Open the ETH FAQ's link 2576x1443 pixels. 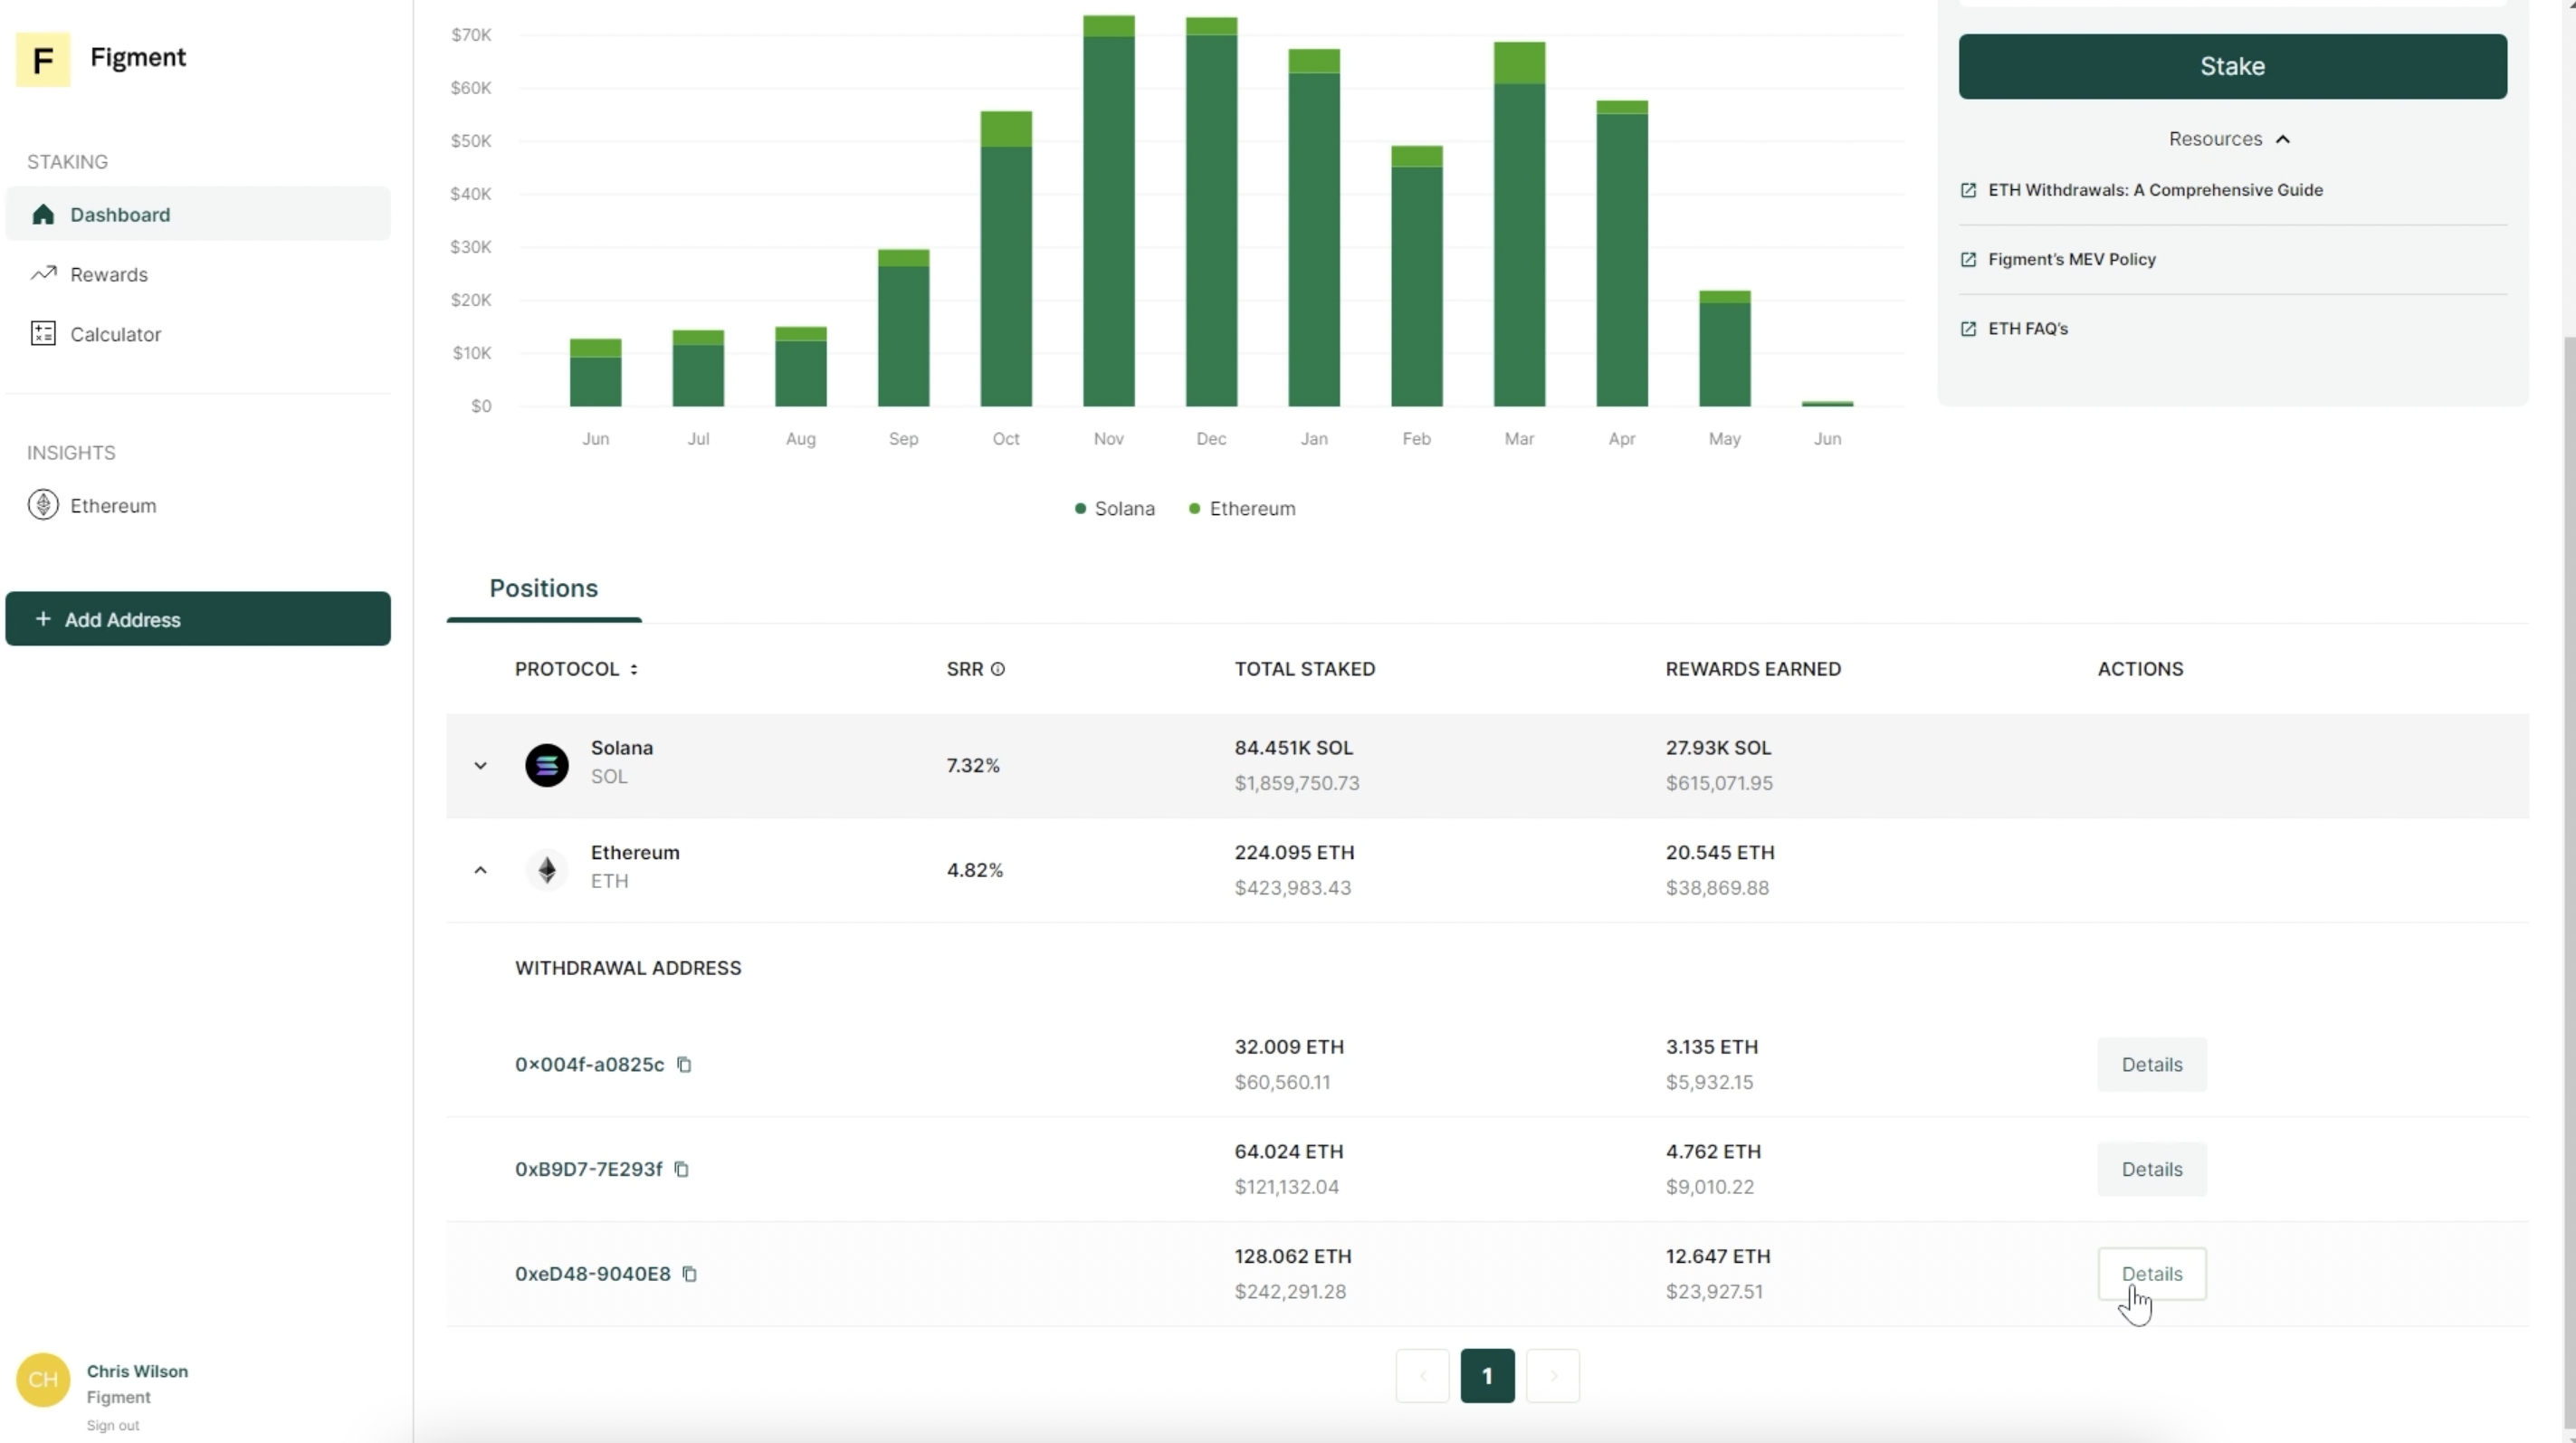pyautogui.click(x=2027, y=328)
